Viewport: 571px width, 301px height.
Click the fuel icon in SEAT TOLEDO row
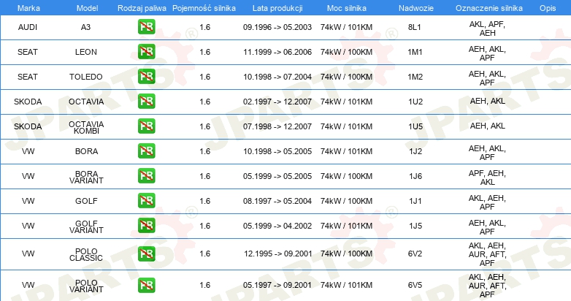point(146,77)
